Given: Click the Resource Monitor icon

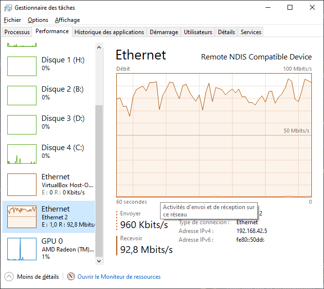Looking at the screenshot, I should (x=71, y=277).
